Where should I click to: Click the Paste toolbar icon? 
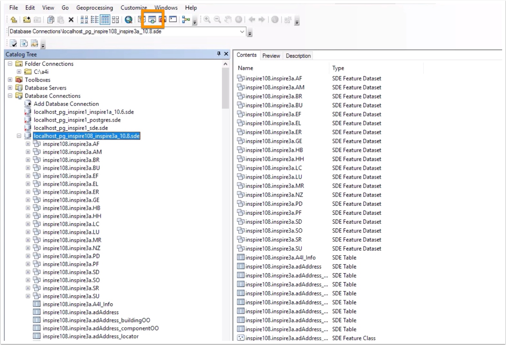(61, 20)
